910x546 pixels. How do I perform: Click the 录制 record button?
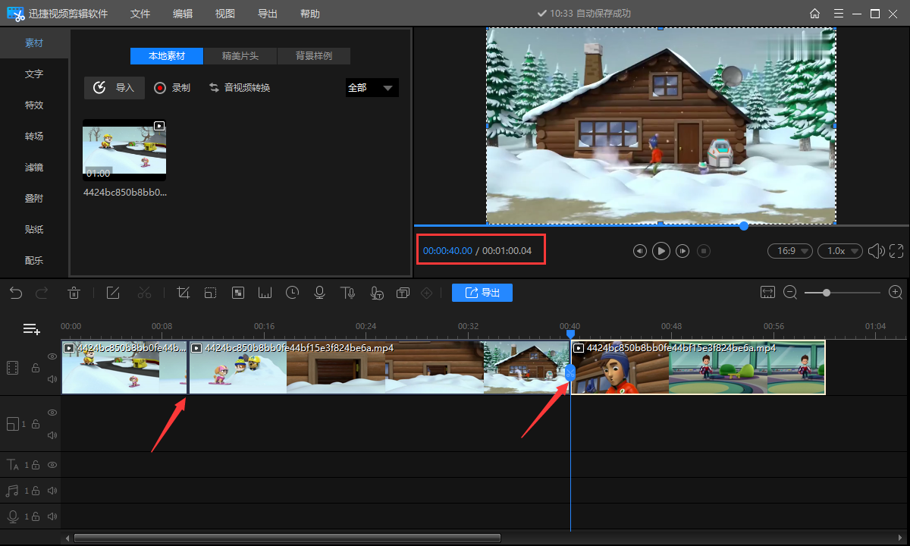[172, 88]
